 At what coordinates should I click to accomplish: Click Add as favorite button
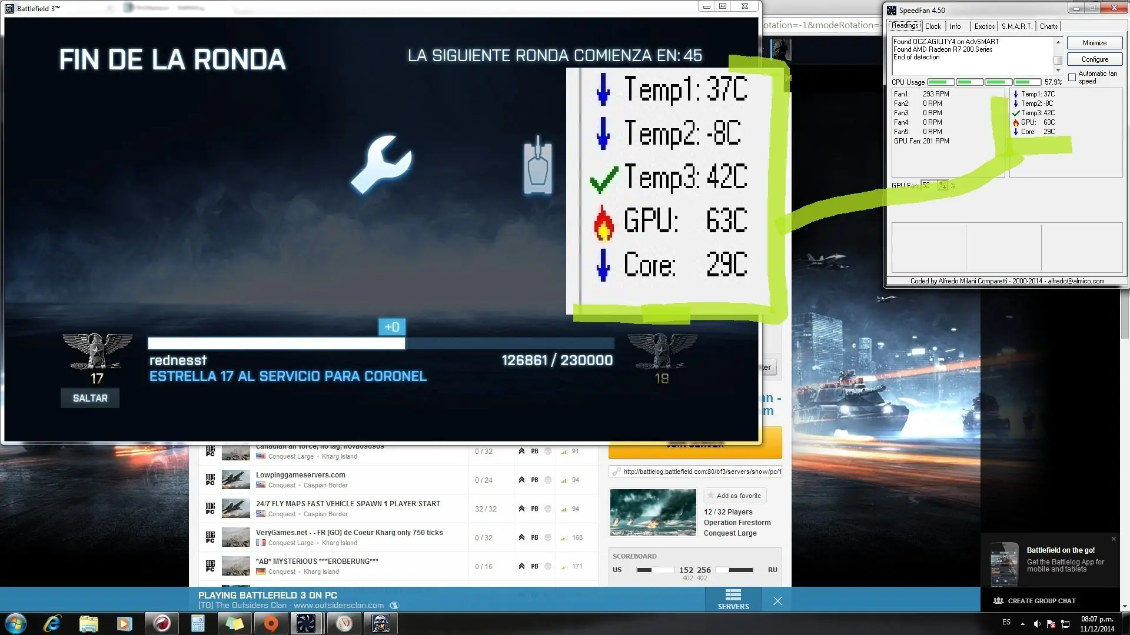pyautogui.click(x=735, y=496)
